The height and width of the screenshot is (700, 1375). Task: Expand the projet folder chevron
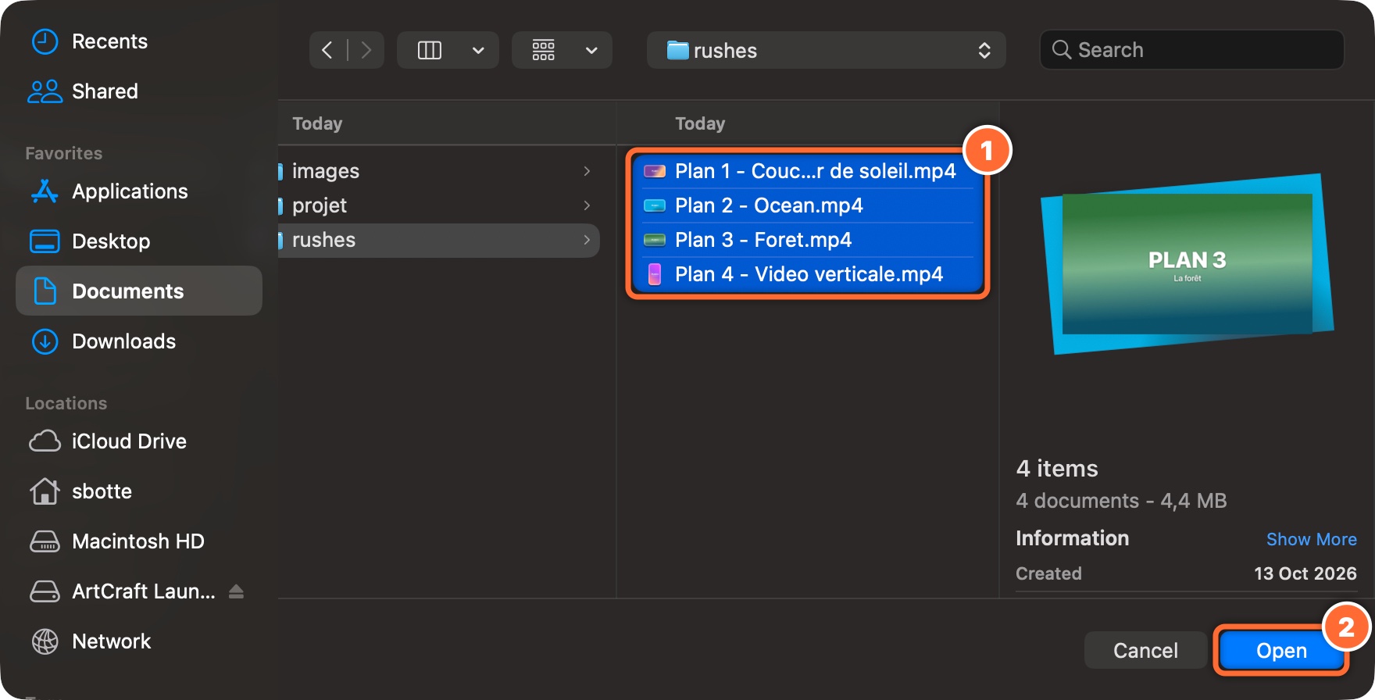tap(587, 205)
